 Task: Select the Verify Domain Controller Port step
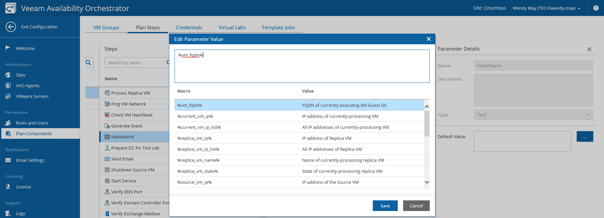[x=135, y=203]
